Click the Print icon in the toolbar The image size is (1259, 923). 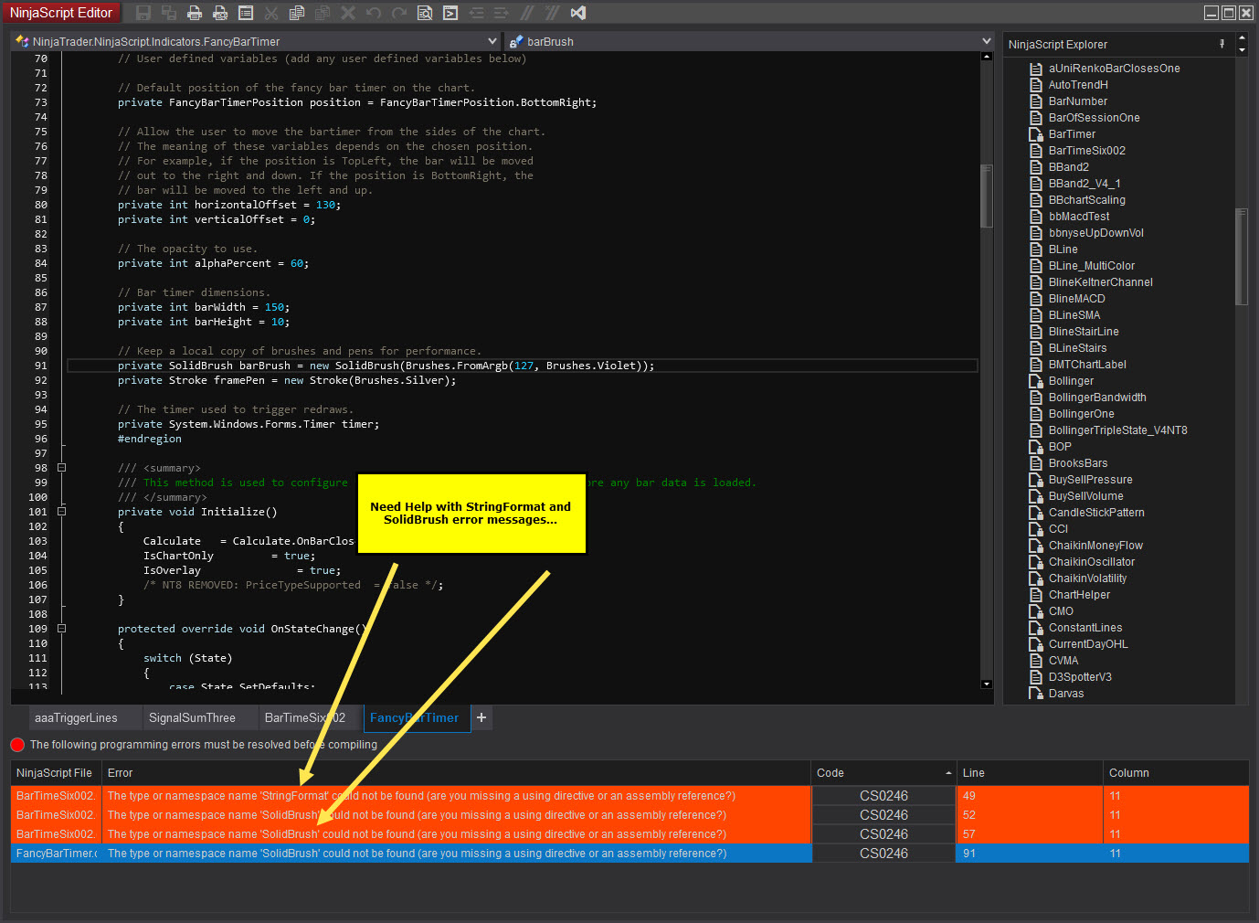pos(195,13)
